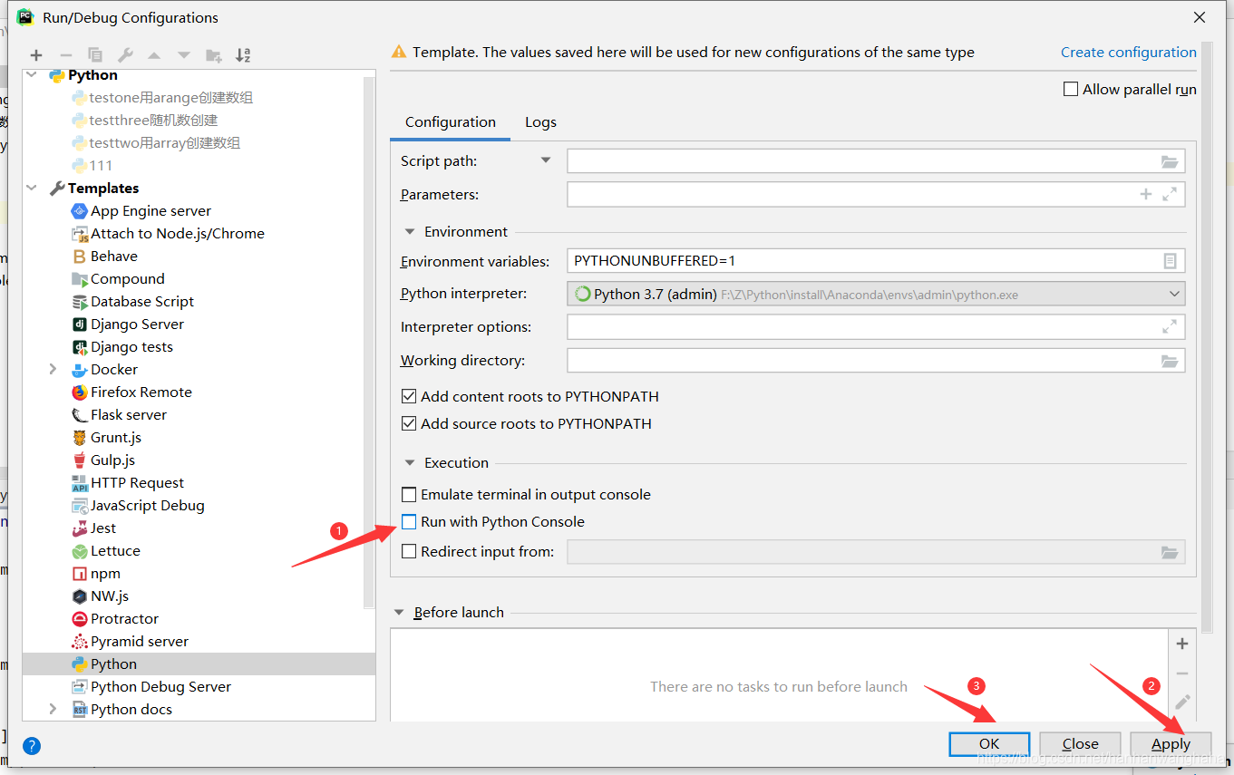Open the Python interpreter dropdown
The width and height of the screenshot is (1234, 775).
[1174, 294]
